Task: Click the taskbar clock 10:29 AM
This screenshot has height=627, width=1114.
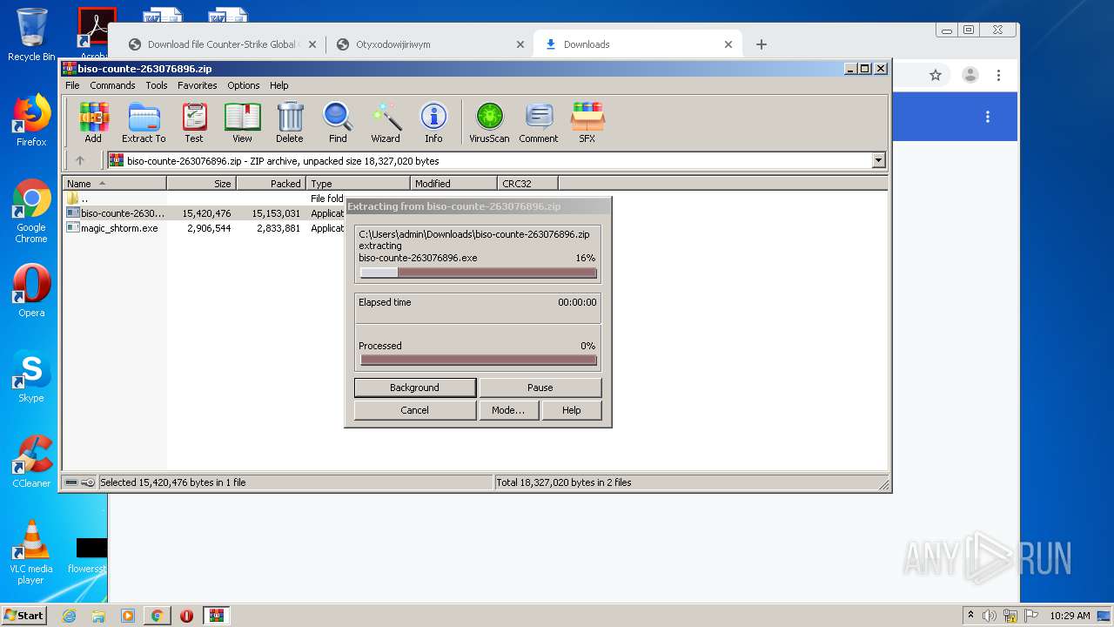Action: point(1070,616)
